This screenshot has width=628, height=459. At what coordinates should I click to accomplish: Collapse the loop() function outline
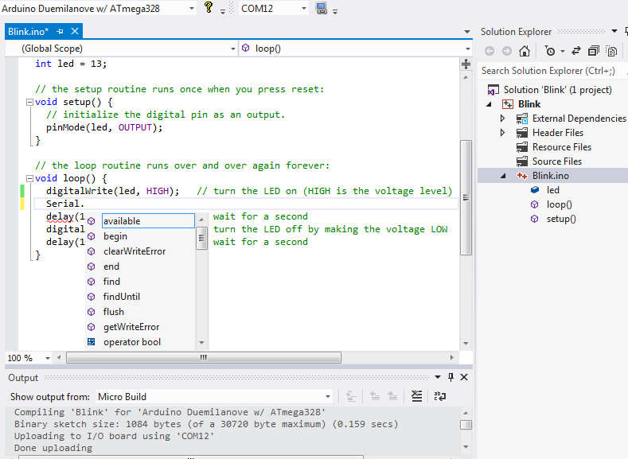point(29,178)
